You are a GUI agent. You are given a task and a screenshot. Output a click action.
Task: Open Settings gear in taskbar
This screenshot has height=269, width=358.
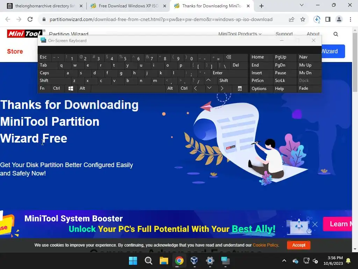click(x=210, y=261)
